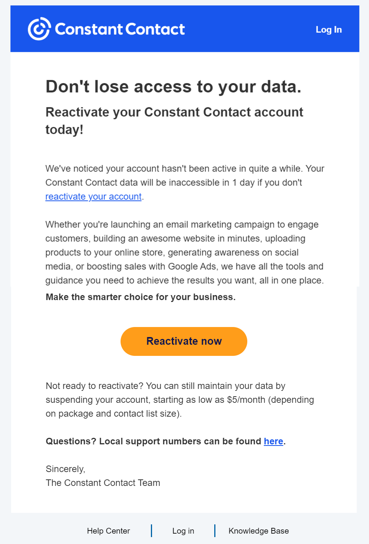The image size is (369, 544).
Task: Click divider between Help Center and Log in
Action: pos(152,531)
